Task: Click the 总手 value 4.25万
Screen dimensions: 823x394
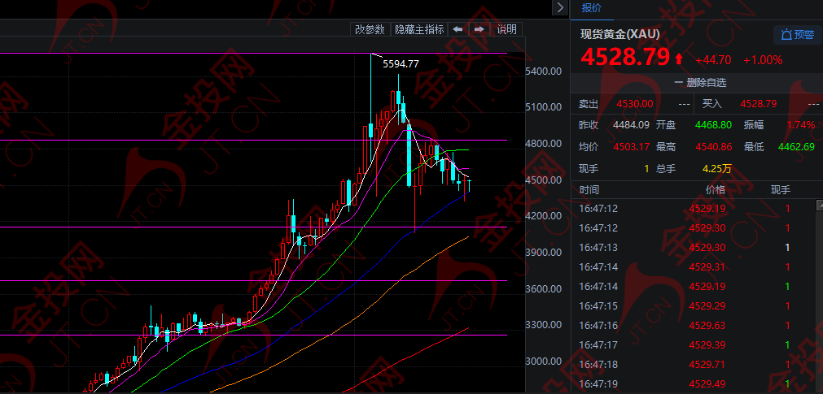Action: [717, 169]
